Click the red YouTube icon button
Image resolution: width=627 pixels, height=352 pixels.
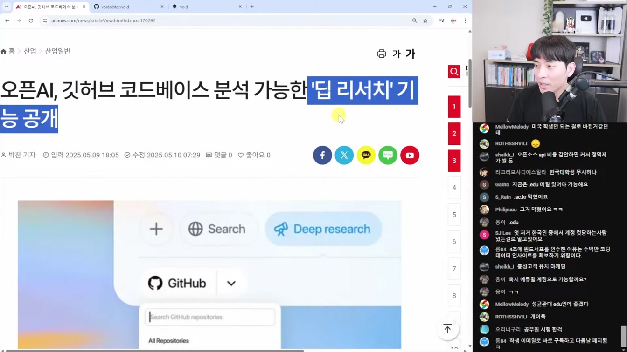410,155
